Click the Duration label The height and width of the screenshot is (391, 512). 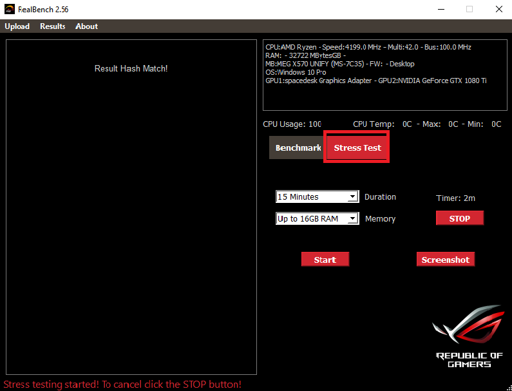click(380, 197)
